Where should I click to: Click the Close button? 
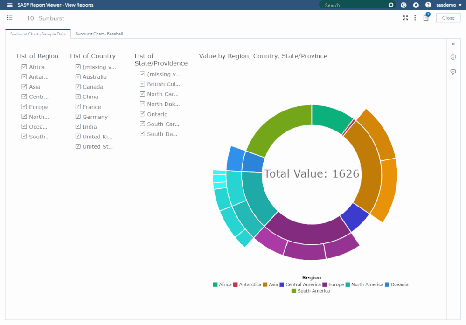pos(448,18)
